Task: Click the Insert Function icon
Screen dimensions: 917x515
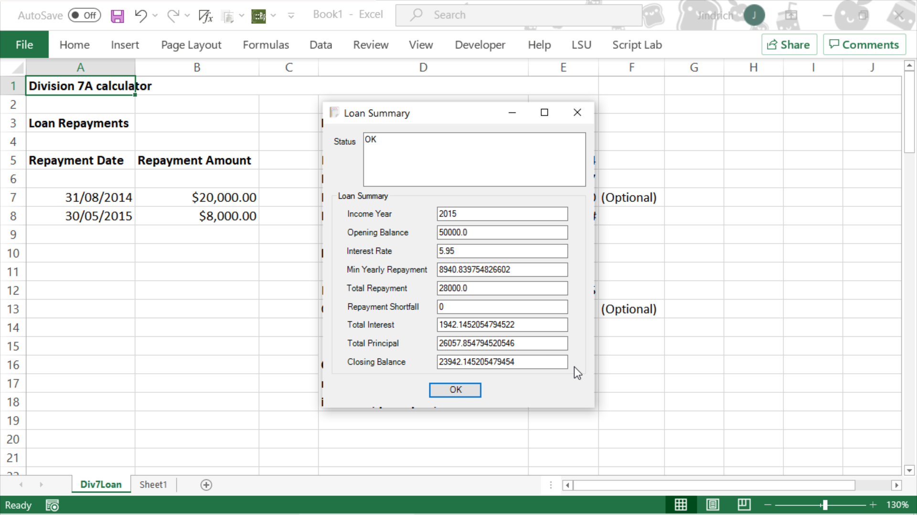Action: pyautogui.click(x=205, y=15)
